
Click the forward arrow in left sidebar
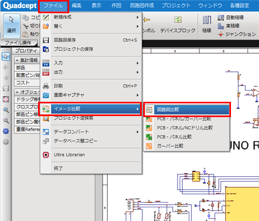[6, 78]
